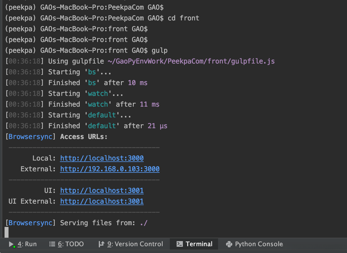
Task: Open the External 192.168.0.103:3000 link
Action: click(110, 169)
